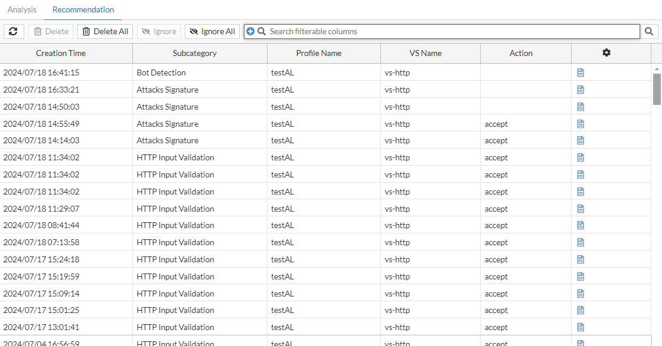Click the Ignore All button
This screenshot has height=346, width=662.
(211, 31)
